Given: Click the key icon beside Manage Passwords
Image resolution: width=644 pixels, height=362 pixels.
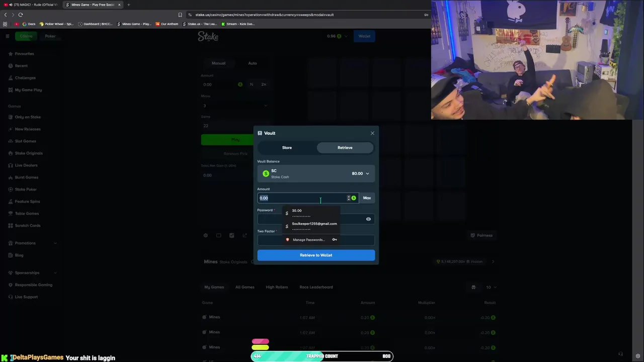Looking at the screenshot, I should [x=335, y=240].
